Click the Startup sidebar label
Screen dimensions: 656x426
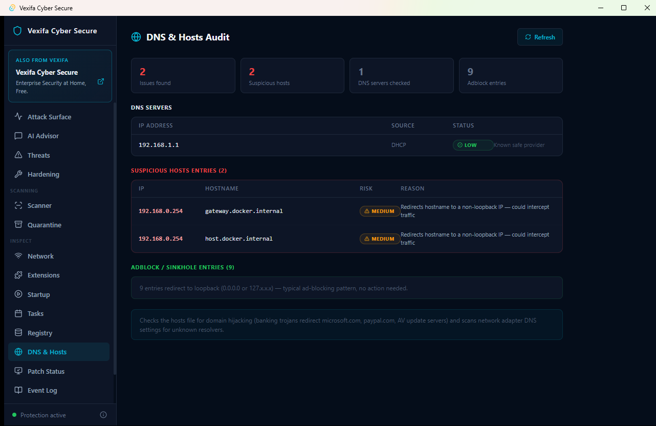[39, 294]
